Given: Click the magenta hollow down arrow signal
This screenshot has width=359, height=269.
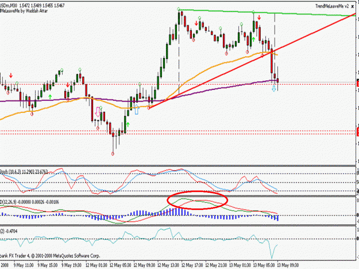Looking at the screenshot, I should pos(98,112).
